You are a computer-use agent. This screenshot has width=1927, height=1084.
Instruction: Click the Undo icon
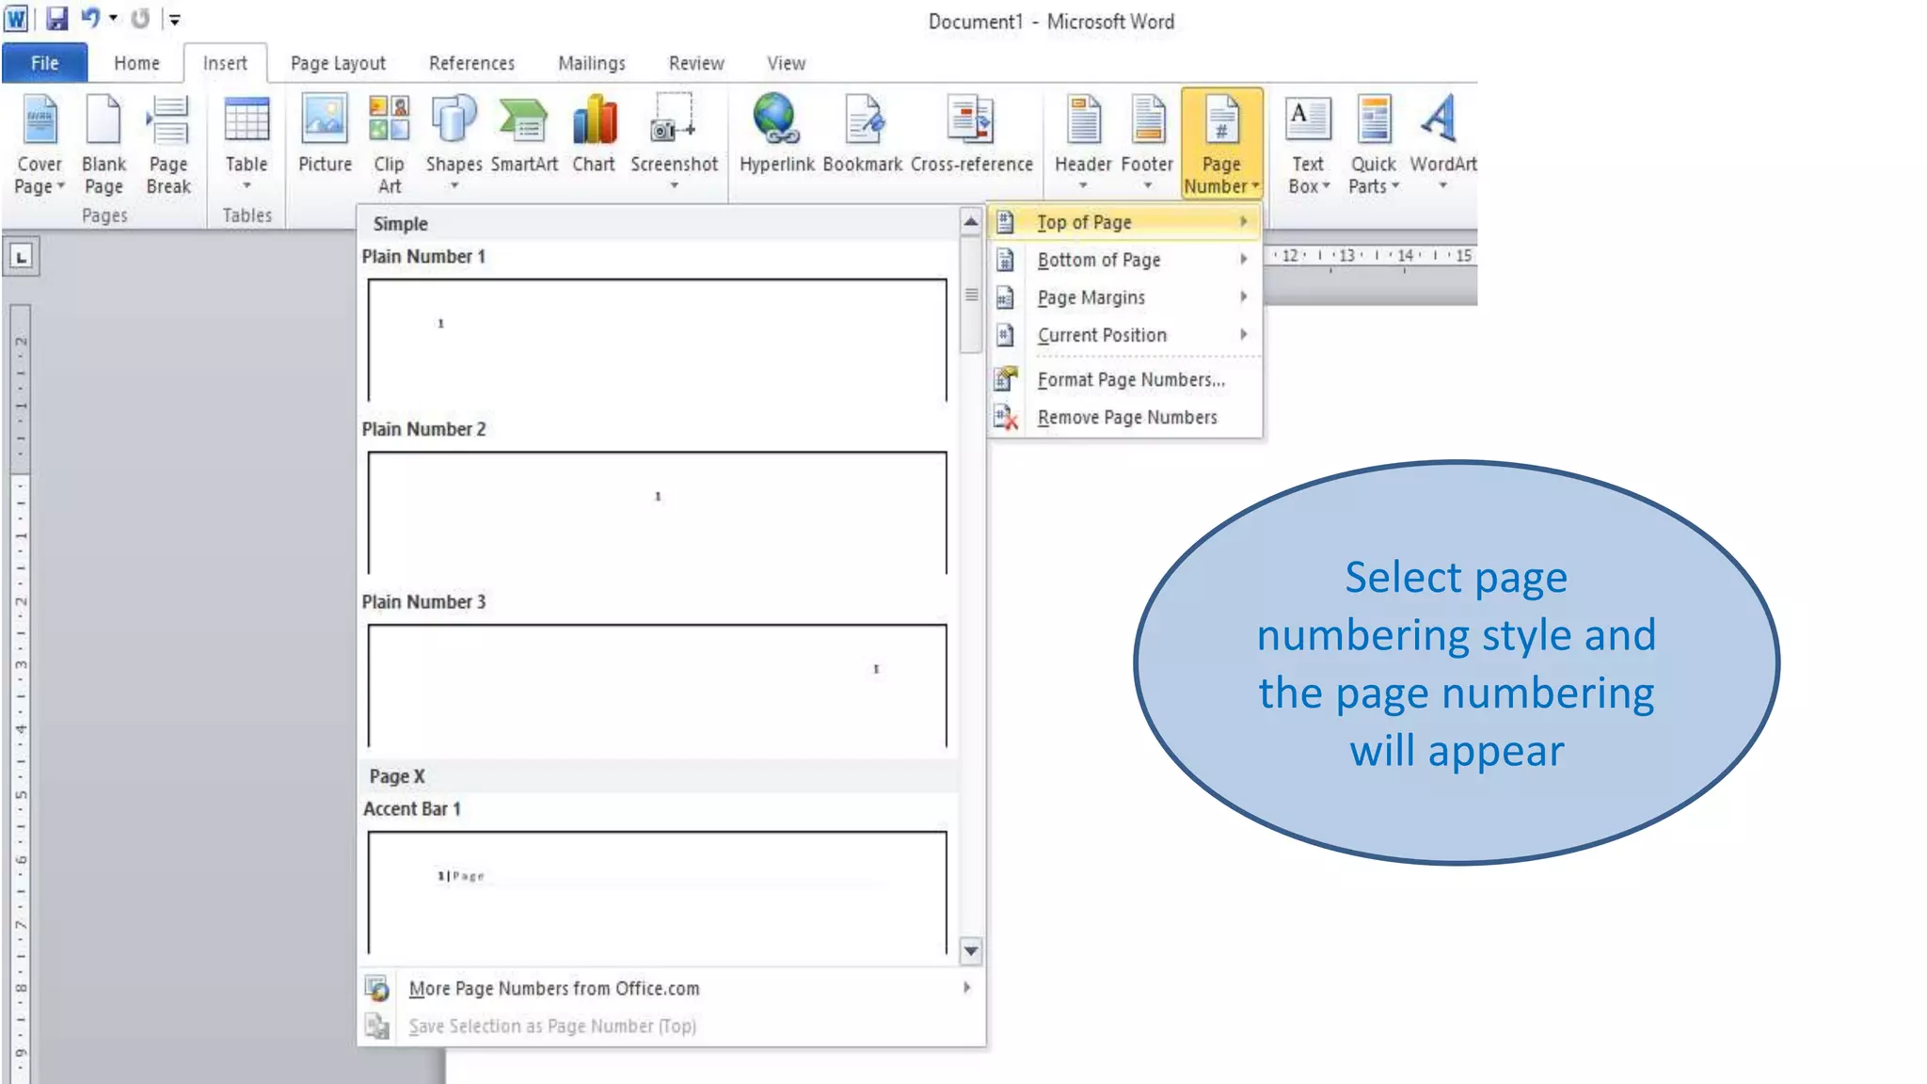(x=90, y=18)
